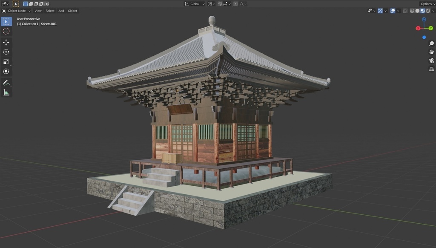Set selection mode to subtract
The image size is (436, 248).
36,4
